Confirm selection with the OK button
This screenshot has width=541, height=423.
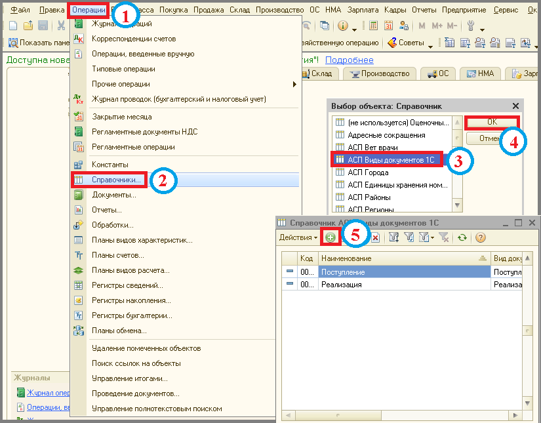tap(492, 122)
